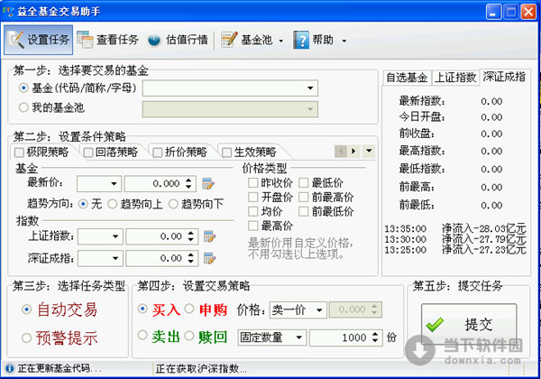This screenshot has height=379, width=541.
Task: Click the title bar app icon
Action: (7, 12)
